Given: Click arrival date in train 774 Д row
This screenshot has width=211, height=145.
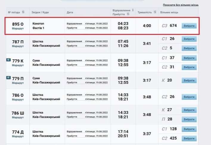Looking at the screenshot, I should click(96, 136).
